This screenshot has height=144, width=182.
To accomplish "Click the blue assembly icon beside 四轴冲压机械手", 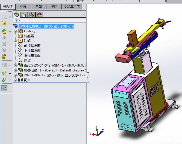I will click(x=15, y=26).
